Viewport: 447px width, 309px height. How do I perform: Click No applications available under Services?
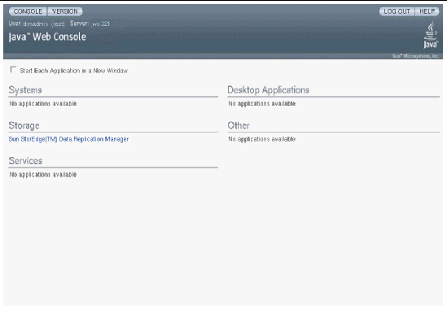pyautogui.click(x=43, y=175)
